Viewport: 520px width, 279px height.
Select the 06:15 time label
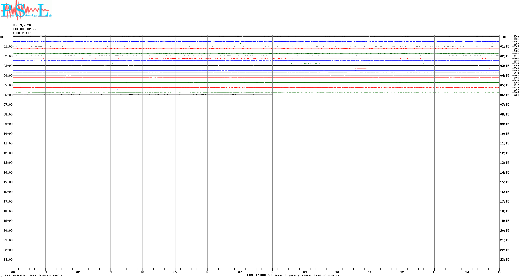[x=504, y=95]
